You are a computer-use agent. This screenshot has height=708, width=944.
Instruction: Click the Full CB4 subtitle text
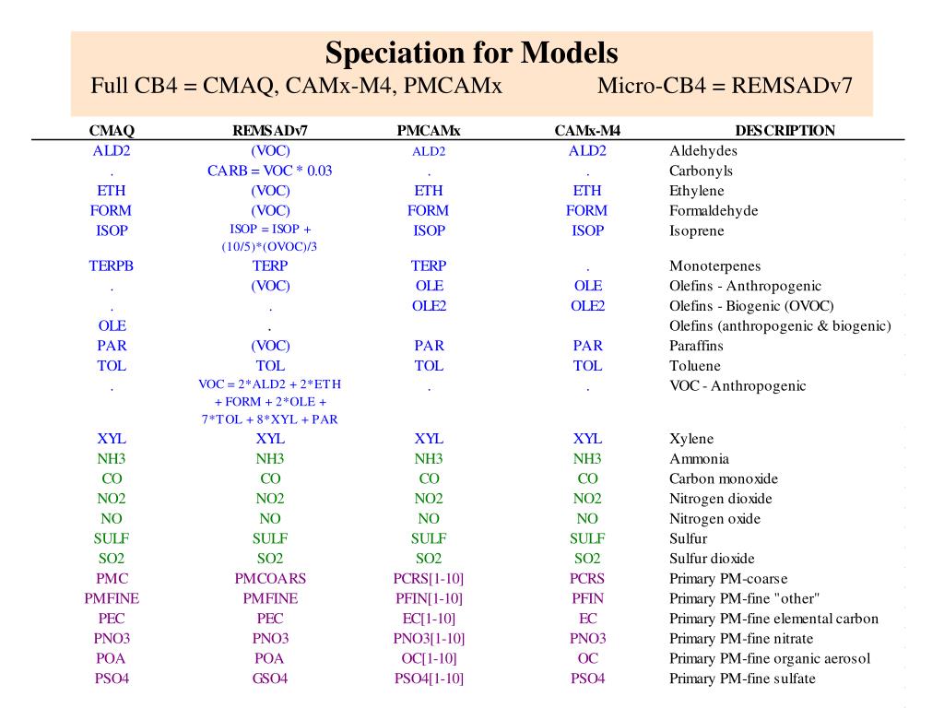click(296, 86)
